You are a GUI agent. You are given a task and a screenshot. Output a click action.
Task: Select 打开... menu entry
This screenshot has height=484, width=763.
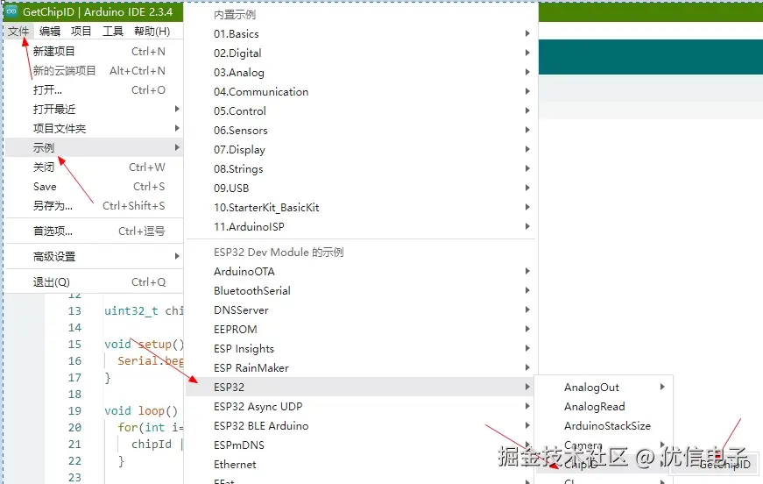coord(94,90)
